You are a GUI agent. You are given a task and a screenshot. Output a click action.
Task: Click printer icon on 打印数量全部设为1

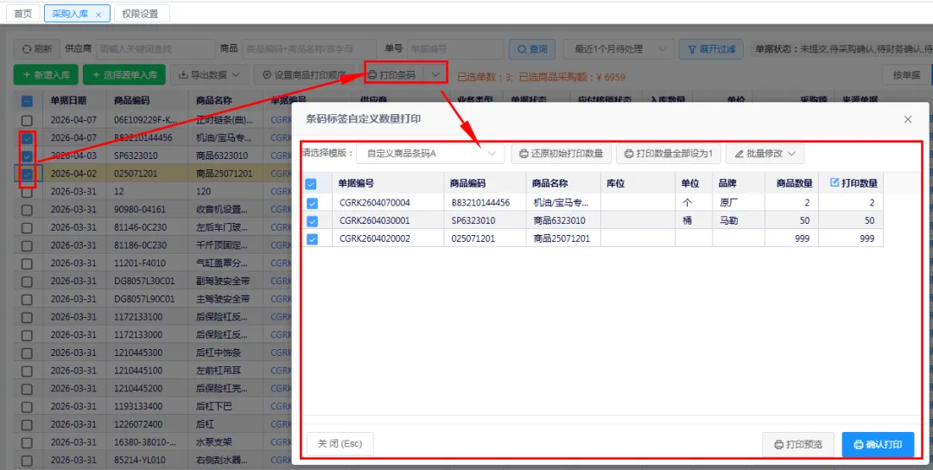click(629, 154)
